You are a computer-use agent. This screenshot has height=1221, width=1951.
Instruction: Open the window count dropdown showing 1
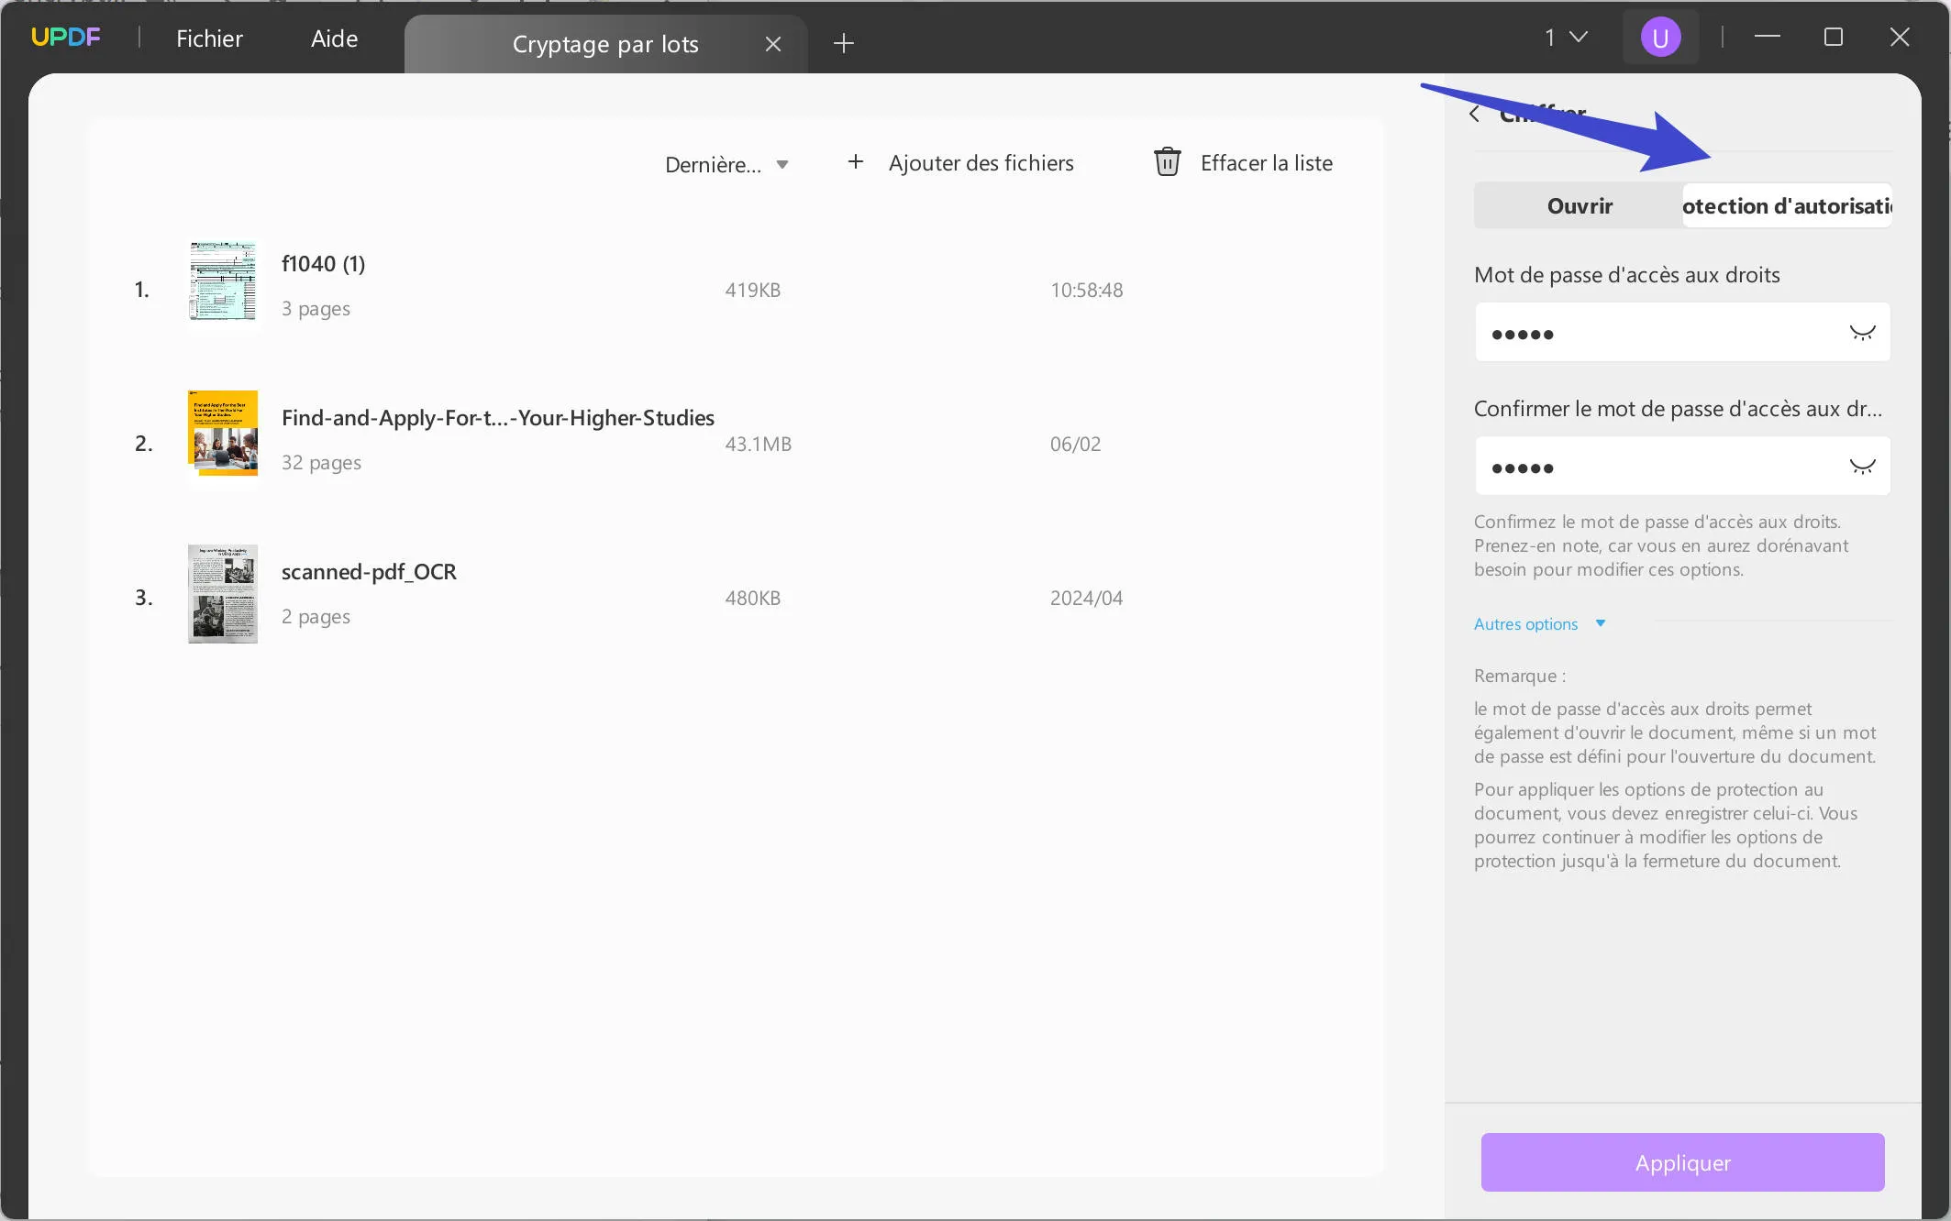(1566, 38)
